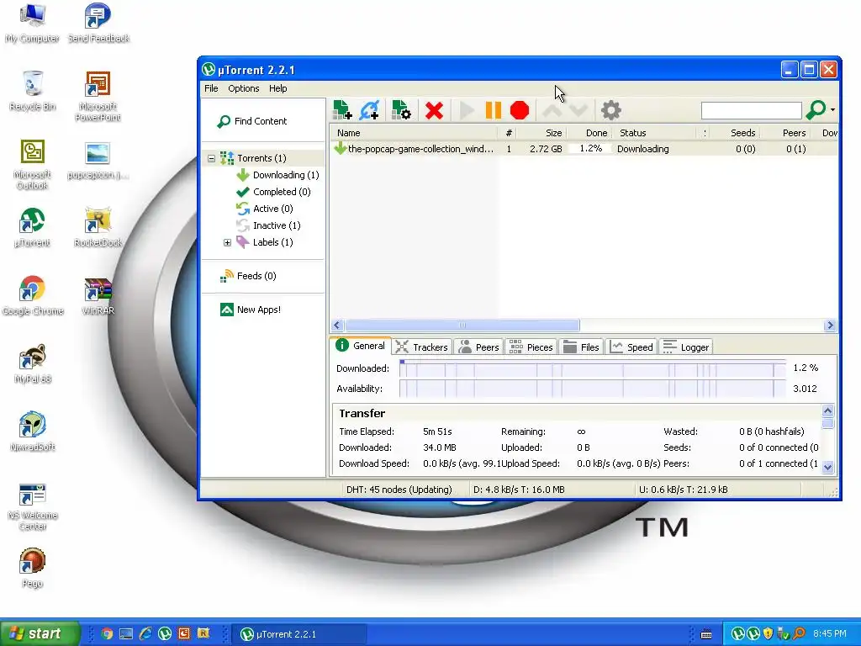Sort by the Done column header
The image size is (861, 646).
[x=589, y=133]
